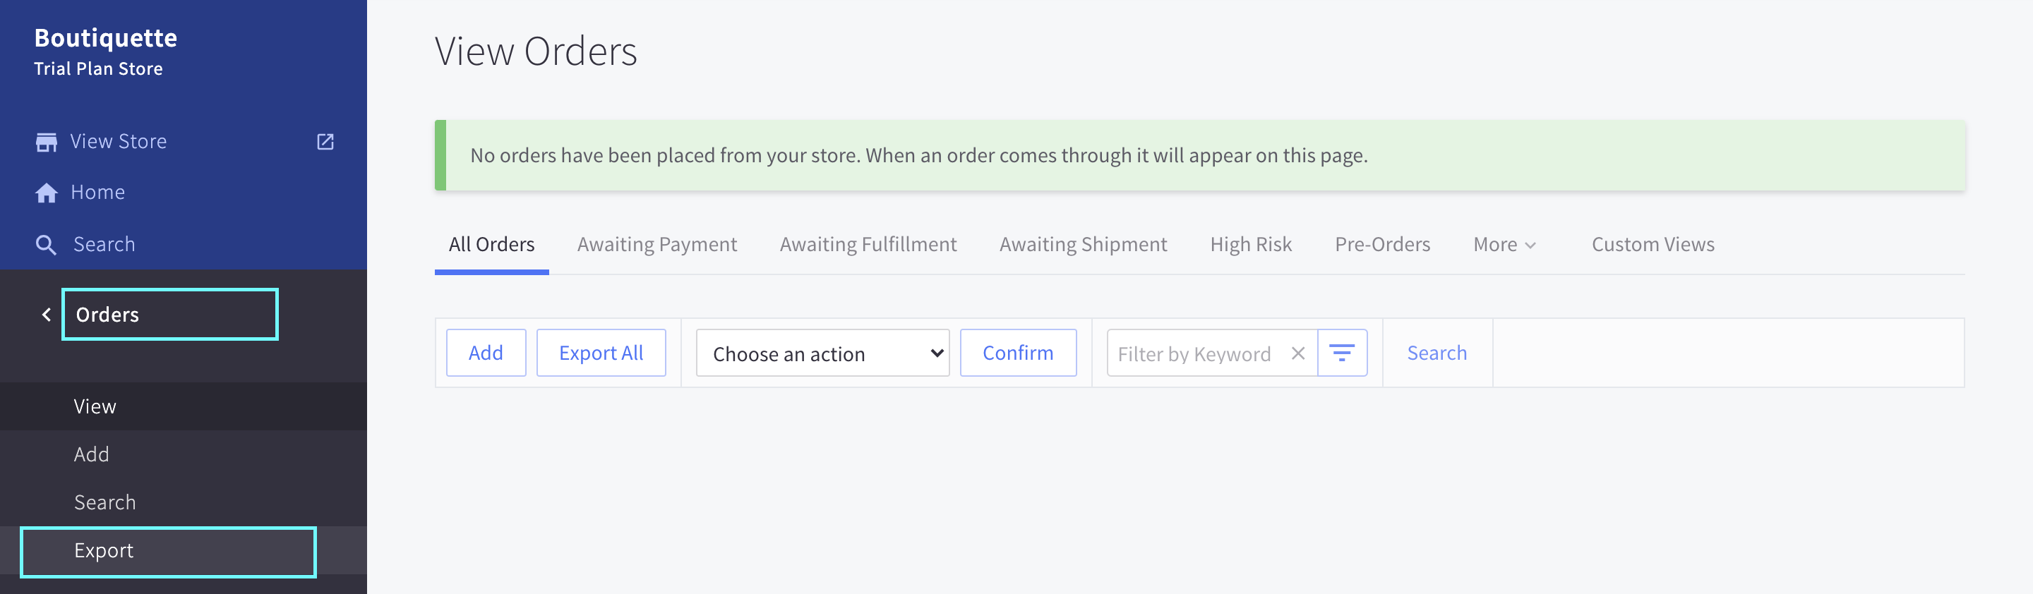
Task: Clear the keyword filter with X icon
Action: [x=1297, y=353]
